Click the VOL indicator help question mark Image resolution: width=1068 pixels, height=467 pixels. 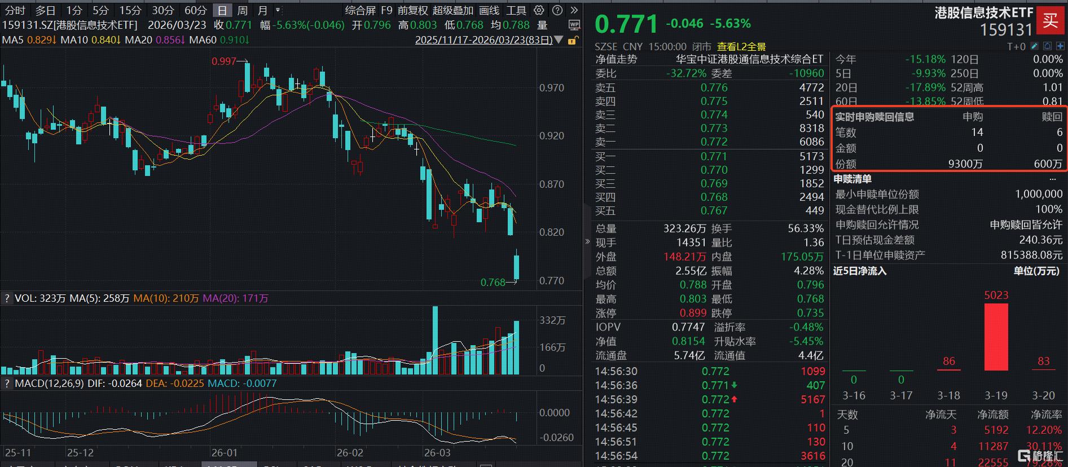(7, 298)
